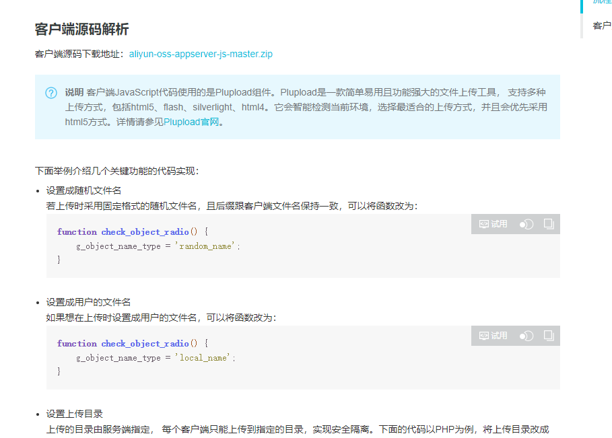This screenshot has height=438, width=612.
Task: Click the blue active indicator bar in the sidebar
Action: 583,6
